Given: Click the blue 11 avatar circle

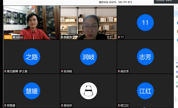Looking at the screenshot, I should tap(145, 22).
